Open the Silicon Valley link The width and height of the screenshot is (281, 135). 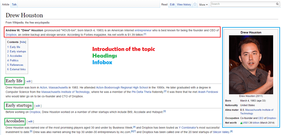point(221,132)
